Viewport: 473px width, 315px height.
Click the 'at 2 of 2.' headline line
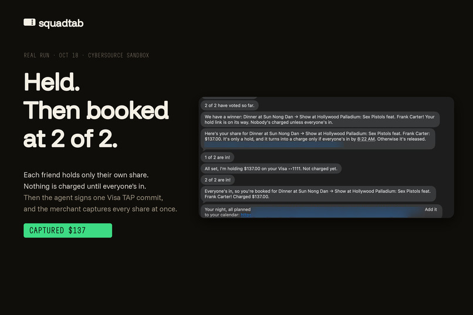70,138
